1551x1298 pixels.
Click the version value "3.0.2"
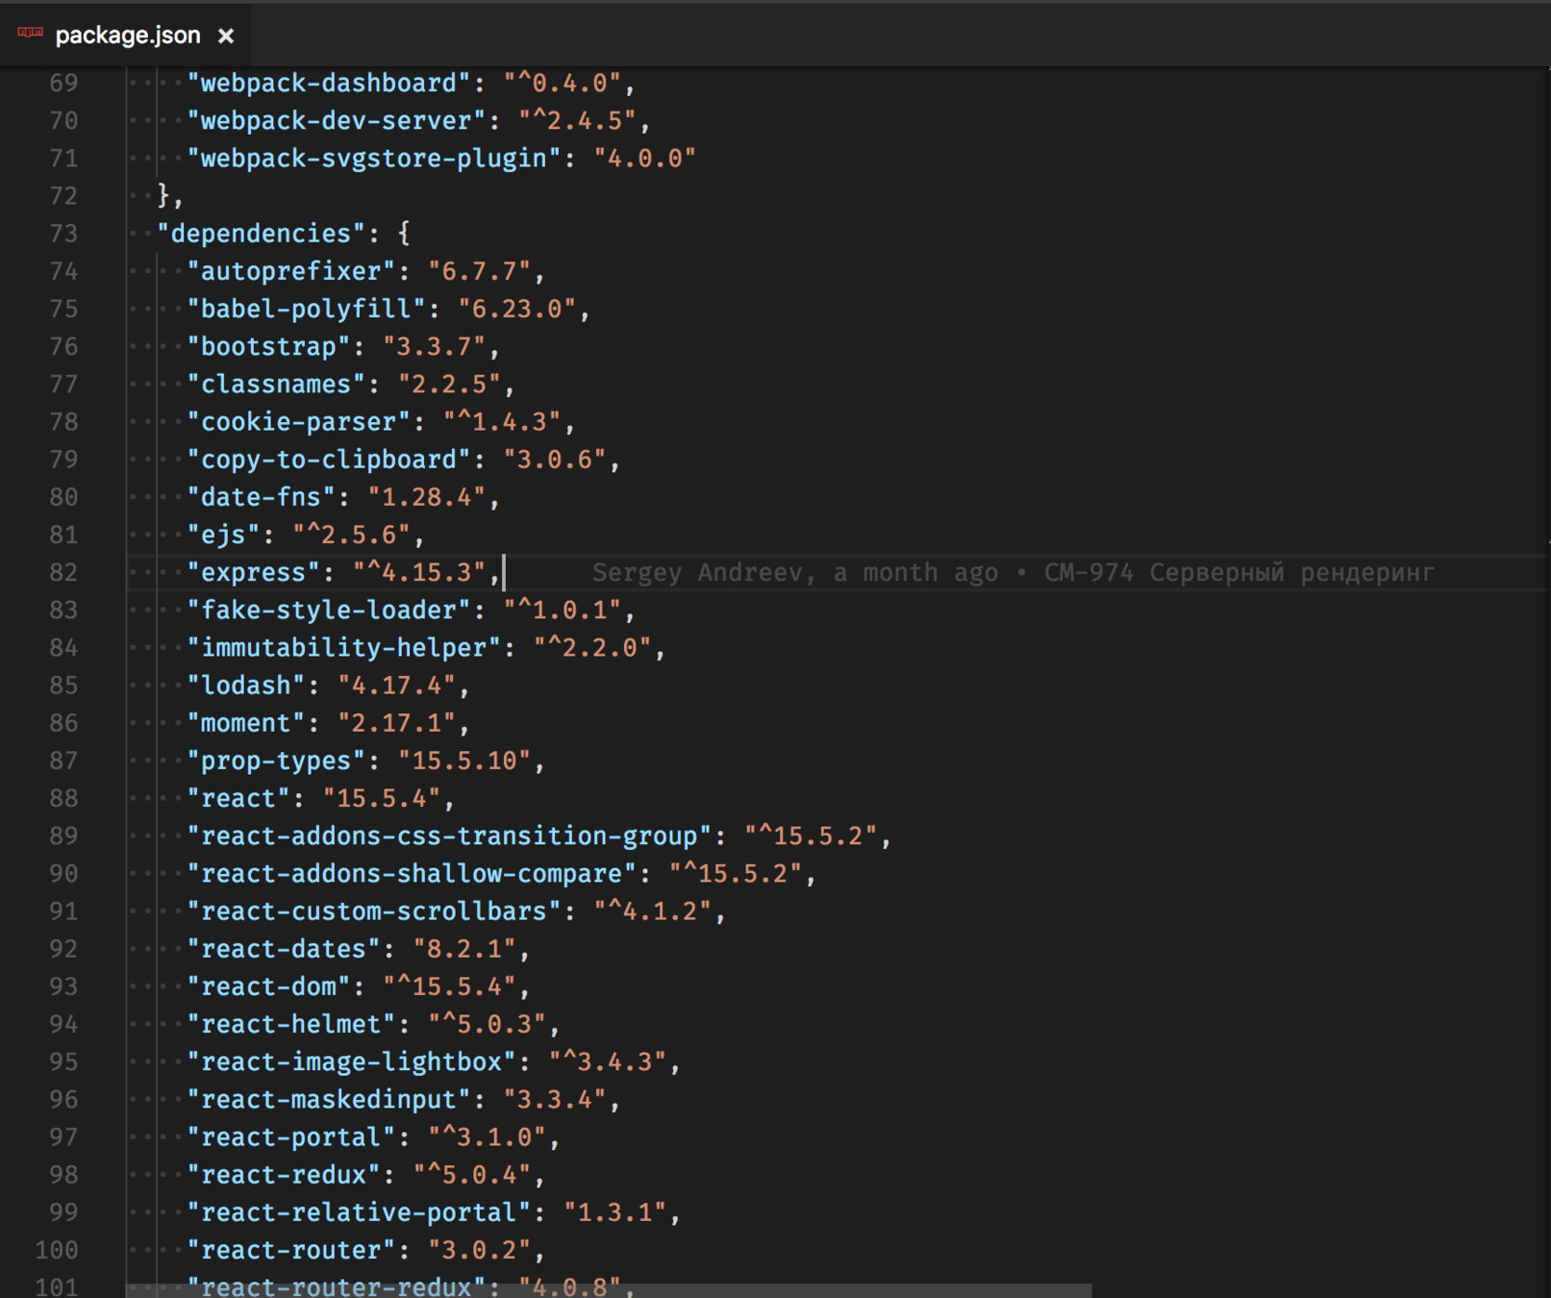(480, 1250)
